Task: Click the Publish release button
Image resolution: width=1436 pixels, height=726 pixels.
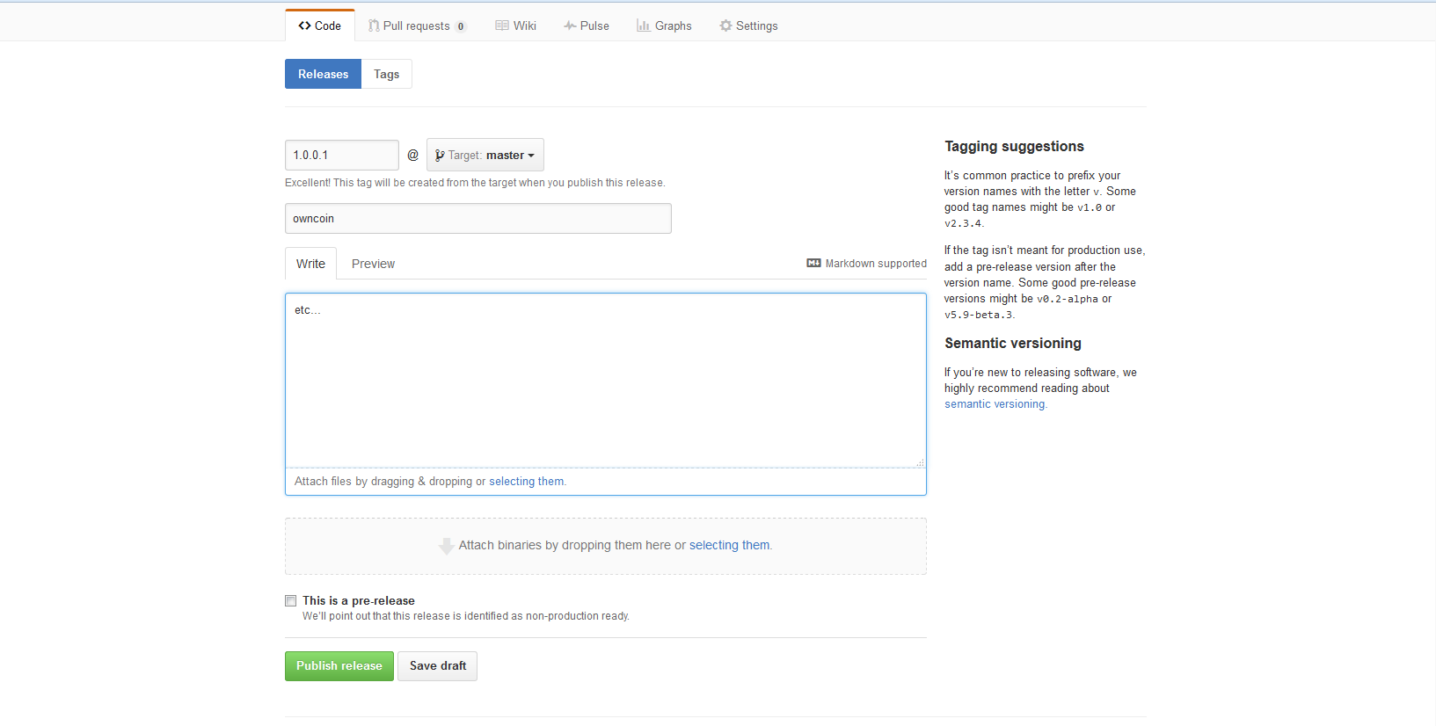Action: (339, 666)
